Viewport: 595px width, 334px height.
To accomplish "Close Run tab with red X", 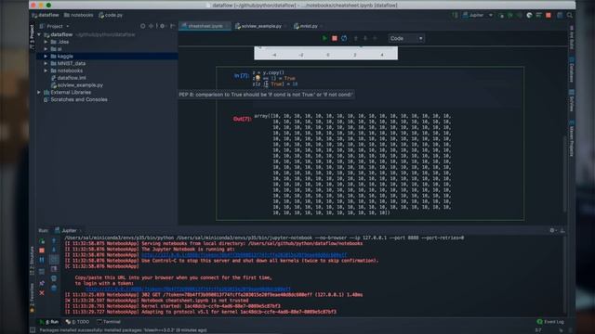I will [x=42, y=293].
